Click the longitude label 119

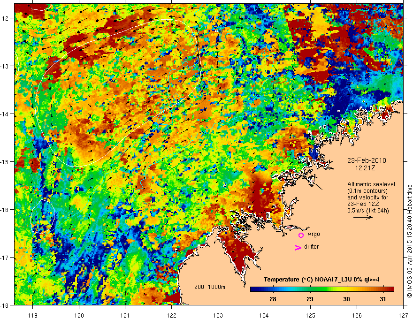click(x=33, y=315)
